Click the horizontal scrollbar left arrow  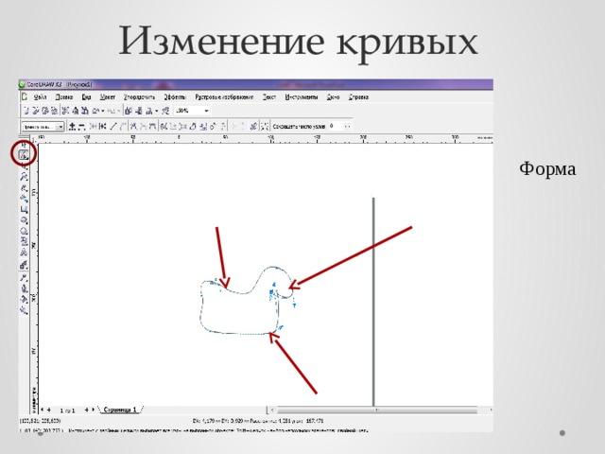(272, 410)
